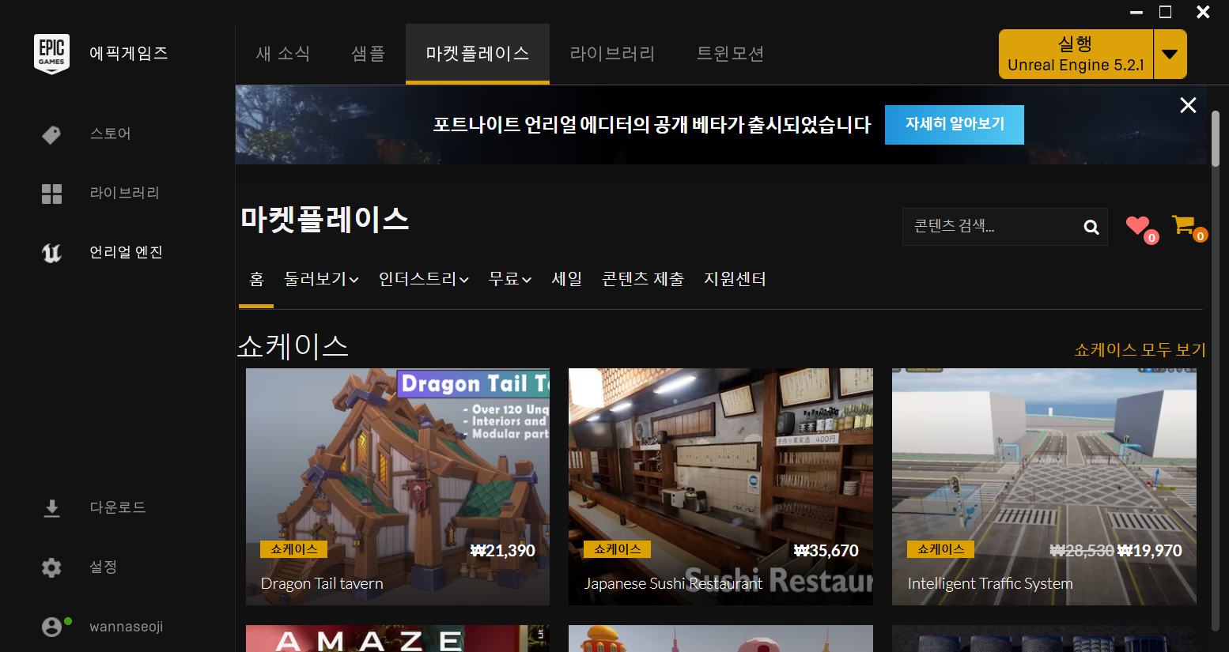Click the search magnifier icon
The width and height of the screenshot is (1229, 652).
[1091, 228]
